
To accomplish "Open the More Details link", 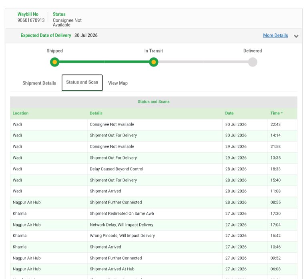I will (x=275, y=36).
